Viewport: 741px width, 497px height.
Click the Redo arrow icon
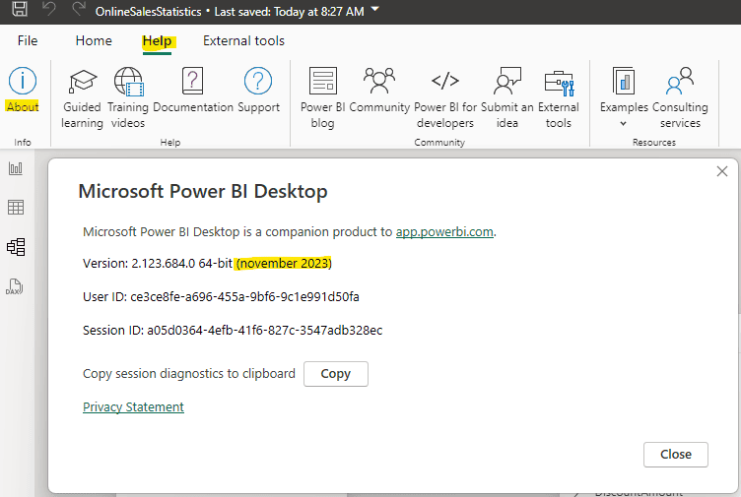(79, 8)
